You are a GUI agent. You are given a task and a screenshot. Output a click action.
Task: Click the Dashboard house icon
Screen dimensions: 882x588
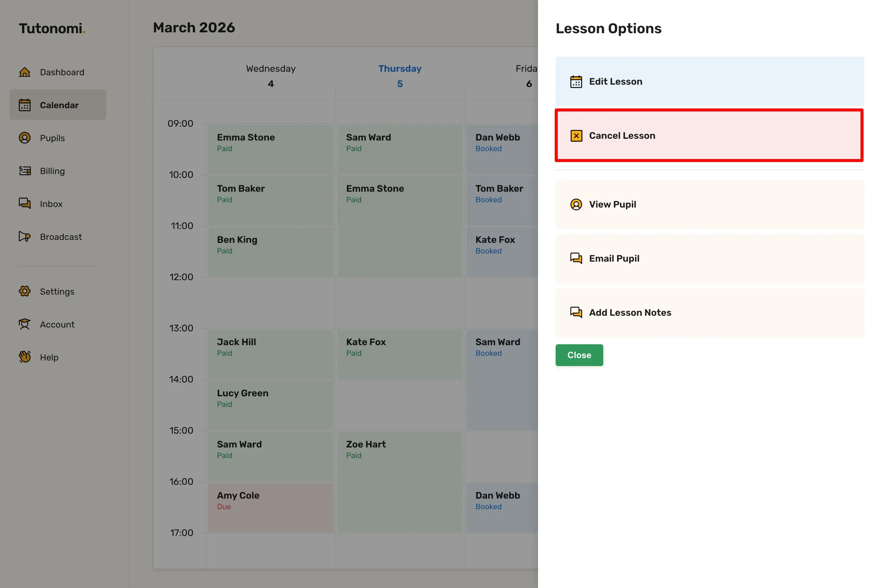25,72
